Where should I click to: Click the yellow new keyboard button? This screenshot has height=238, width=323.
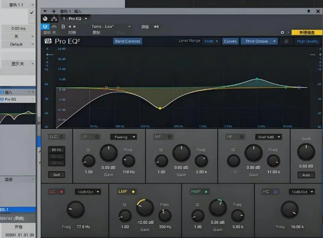coord(307,33)
